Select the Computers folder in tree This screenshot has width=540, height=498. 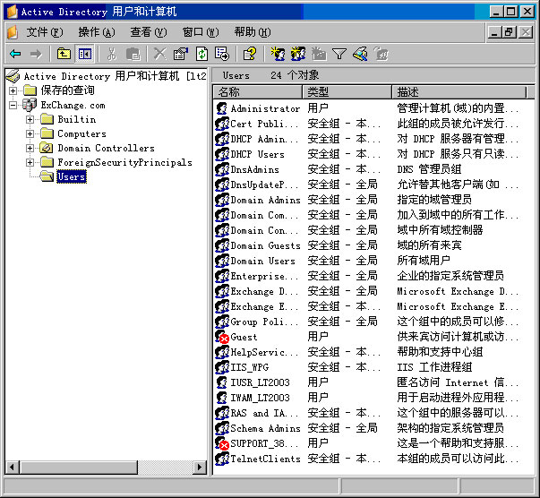point(81,134)
